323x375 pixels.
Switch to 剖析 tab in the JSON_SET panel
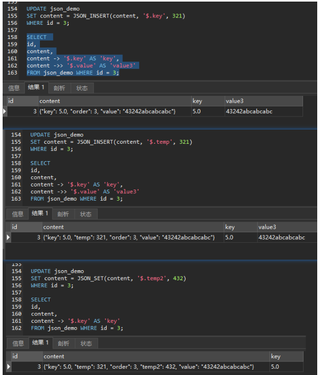pyautogui.click(x=64, y=343)
